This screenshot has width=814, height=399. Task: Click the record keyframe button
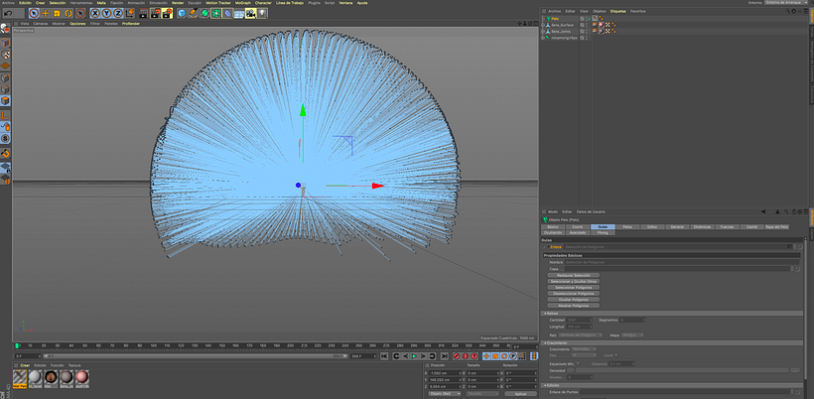pyautogui.click(x=457, y=356)
